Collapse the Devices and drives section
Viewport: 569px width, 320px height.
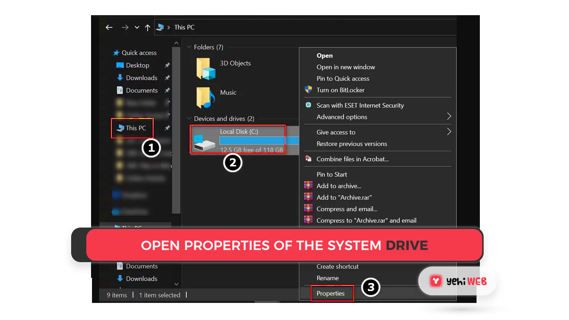pyautogui.click(x=189, y=119)
